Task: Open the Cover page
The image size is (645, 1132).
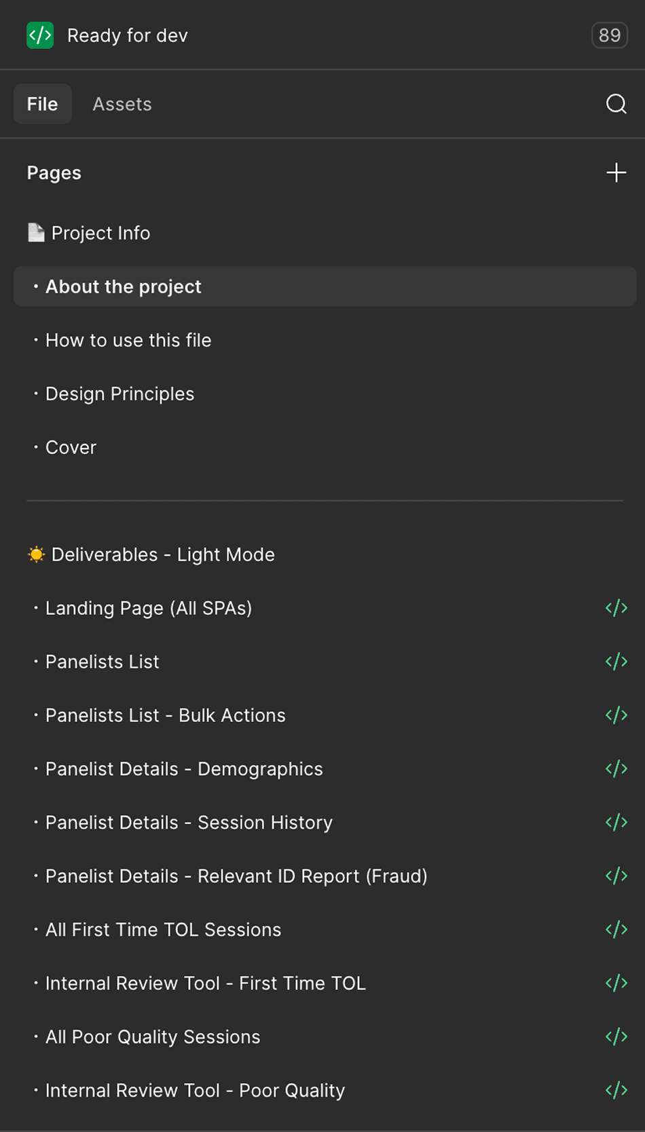Action: coord(71,447)
